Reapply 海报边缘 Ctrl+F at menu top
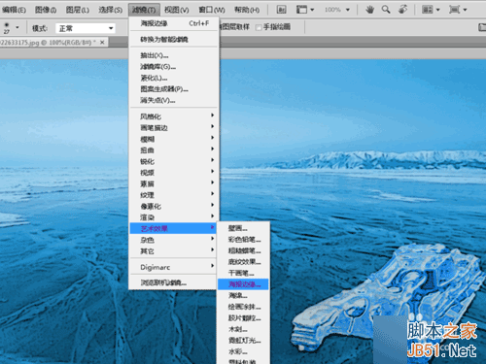486x364 pixels. pos(175,23)
